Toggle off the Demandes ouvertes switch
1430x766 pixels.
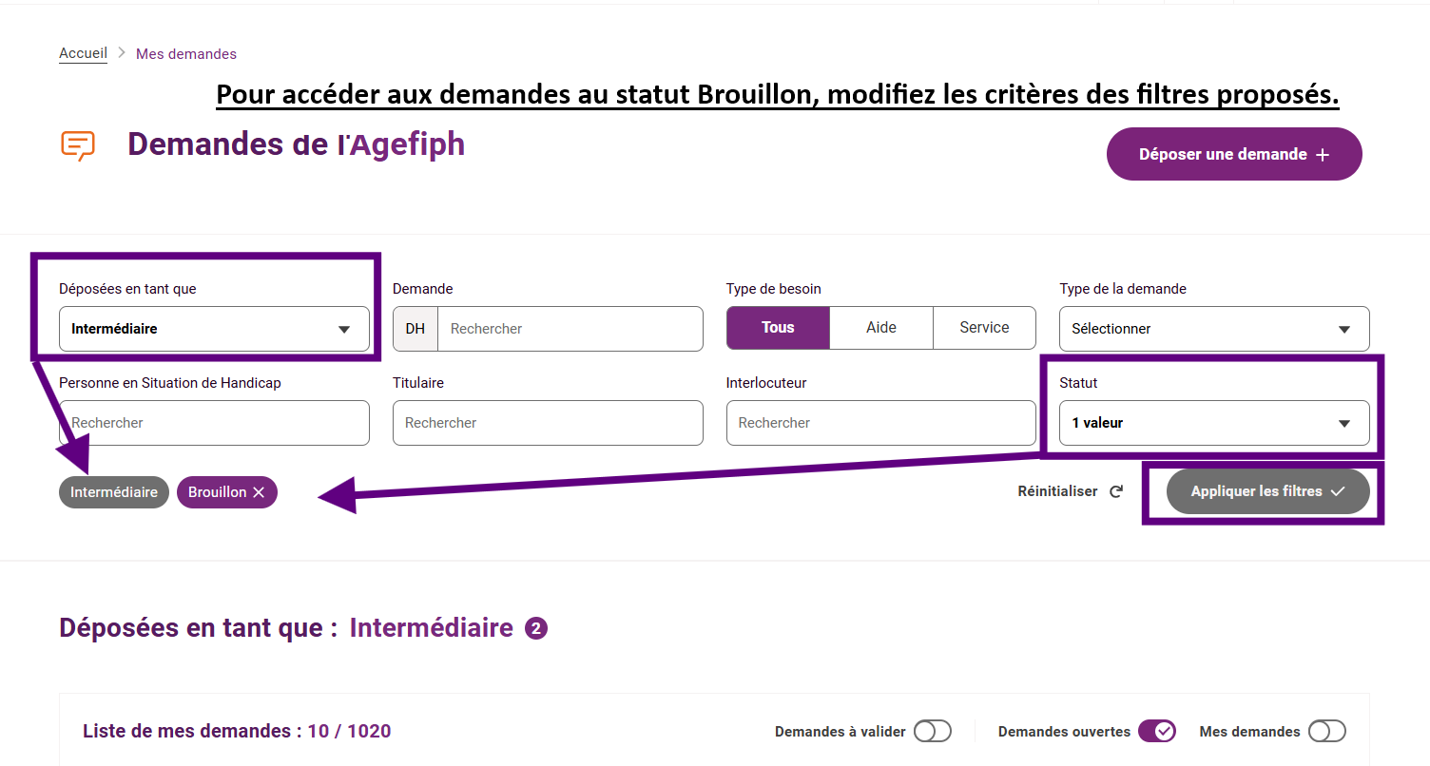point(1157,731)
